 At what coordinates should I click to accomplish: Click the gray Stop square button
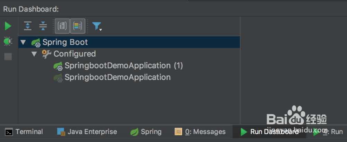click(x=8, y=56)
